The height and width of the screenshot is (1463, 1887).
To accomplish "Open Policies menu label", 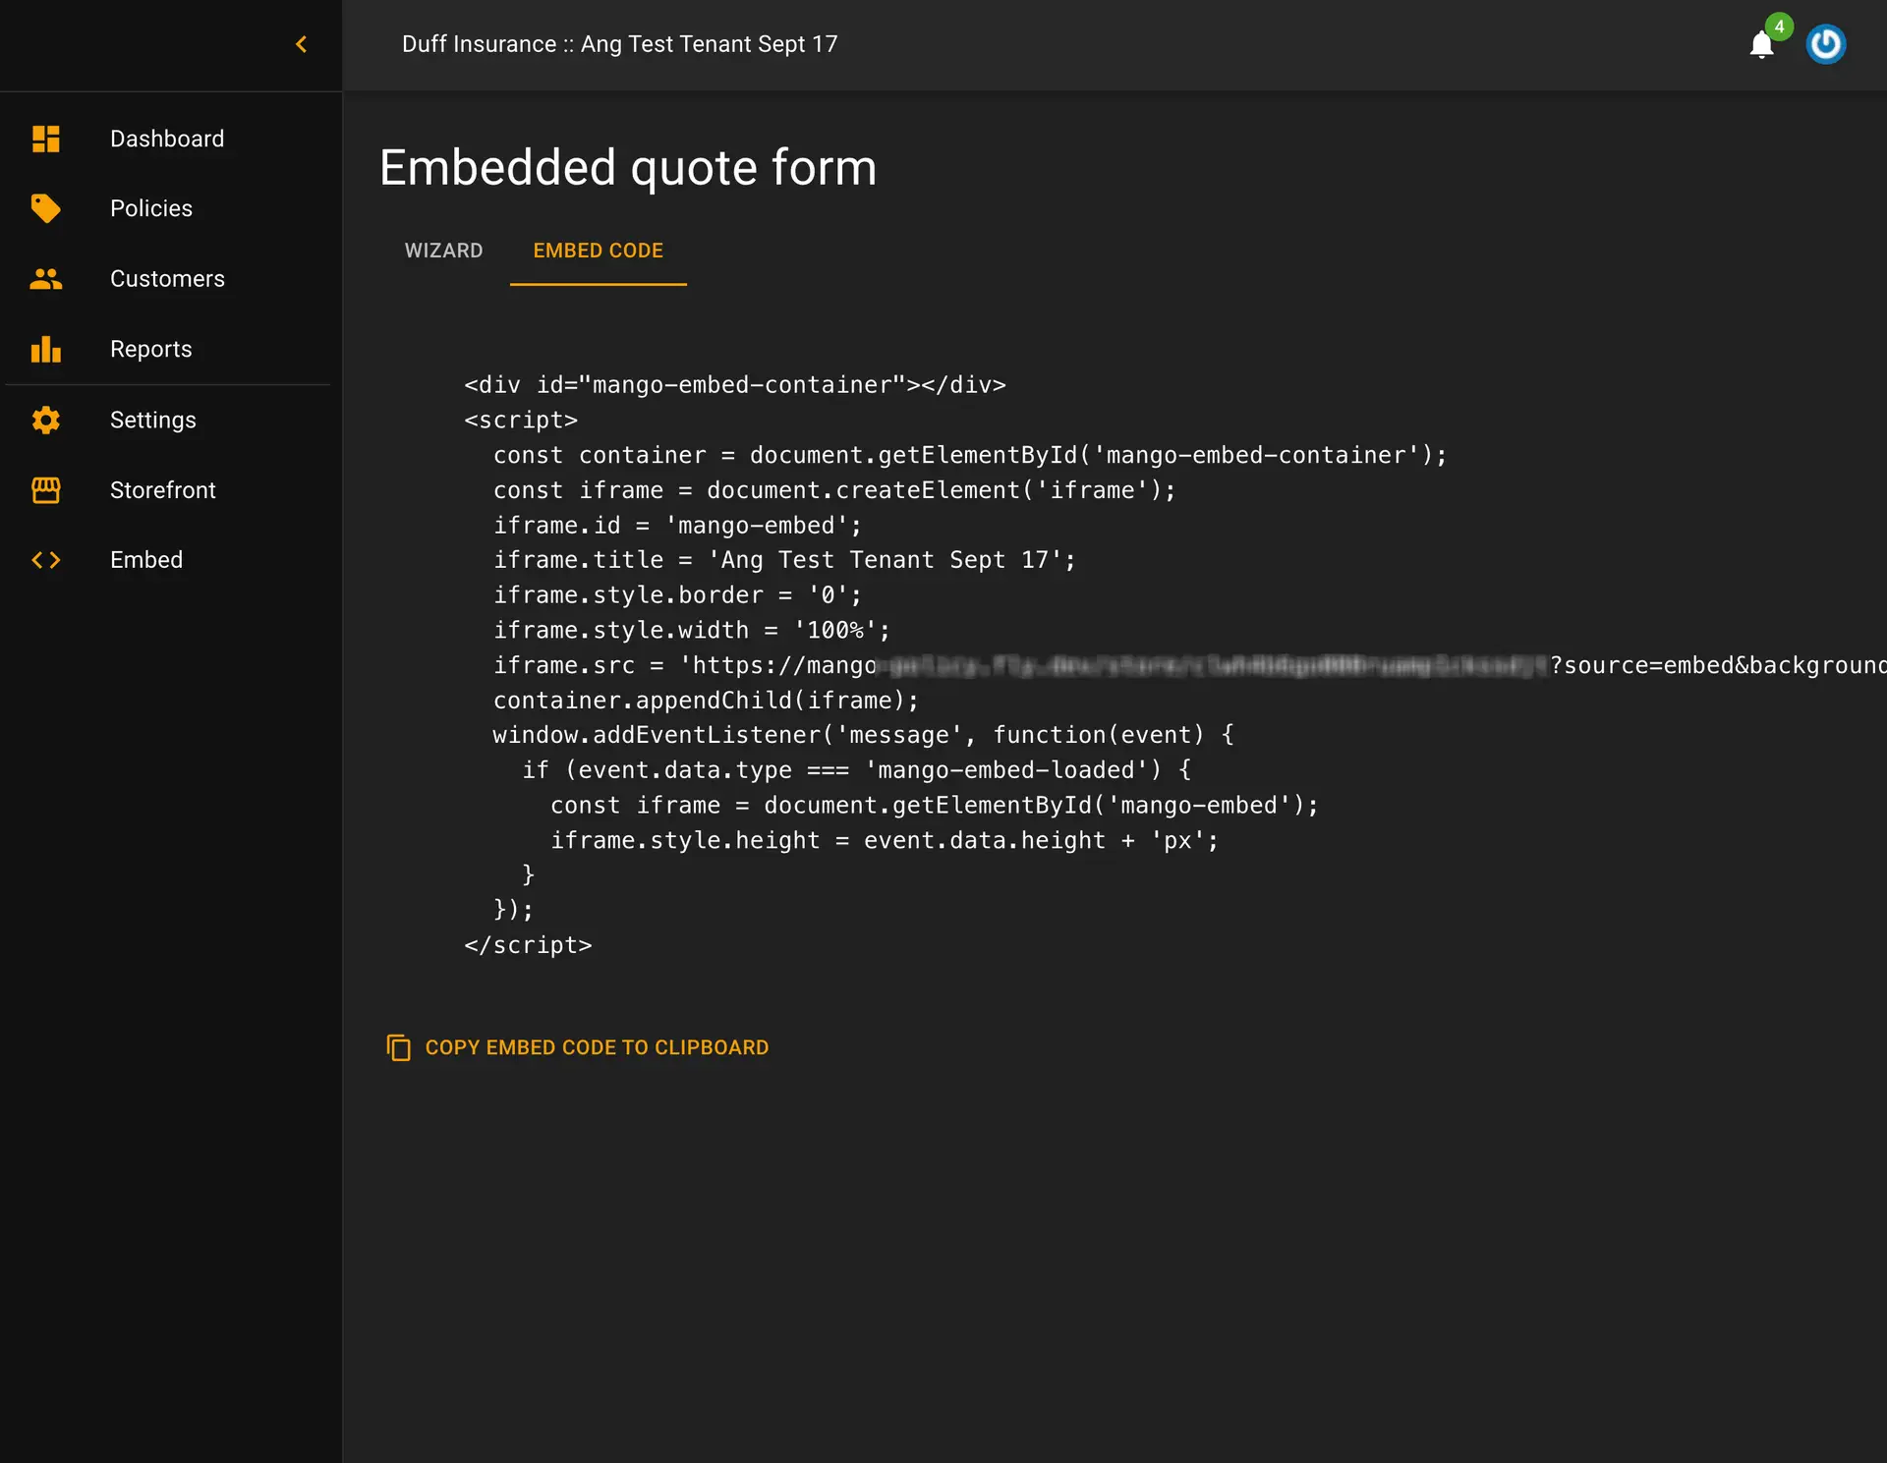I will coord(151,208).
